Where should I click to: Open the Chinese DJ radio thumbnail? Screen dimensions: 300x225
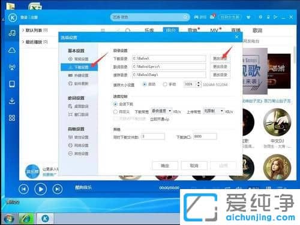[277, 122]
